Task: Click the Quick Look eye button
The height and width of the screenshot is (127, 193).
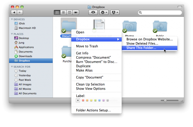Action: point(93,12)
